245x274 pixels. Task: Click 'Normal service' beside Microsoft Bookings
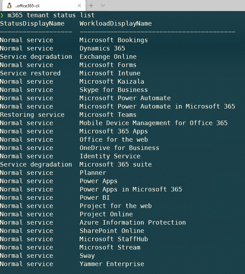coord(27,40)
